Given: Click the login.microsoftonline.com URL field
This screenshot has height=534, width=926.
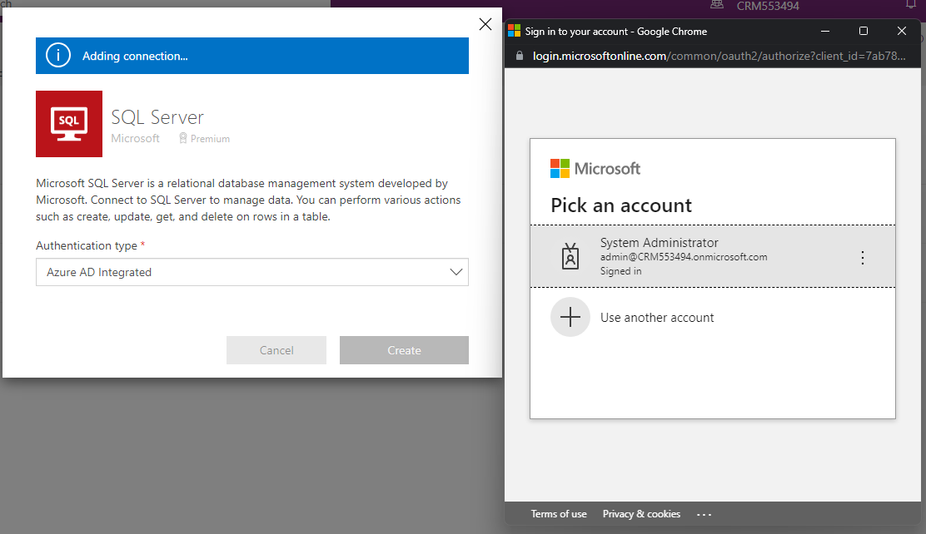Looking at the screenshot, I should (716, 56).
